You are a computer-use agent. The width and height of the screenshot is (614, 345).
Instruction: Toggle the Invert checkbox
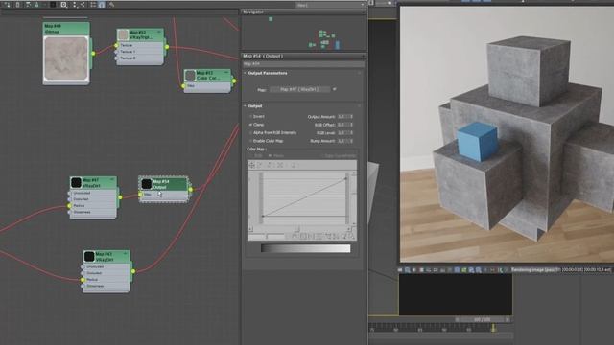coord(250,117)
